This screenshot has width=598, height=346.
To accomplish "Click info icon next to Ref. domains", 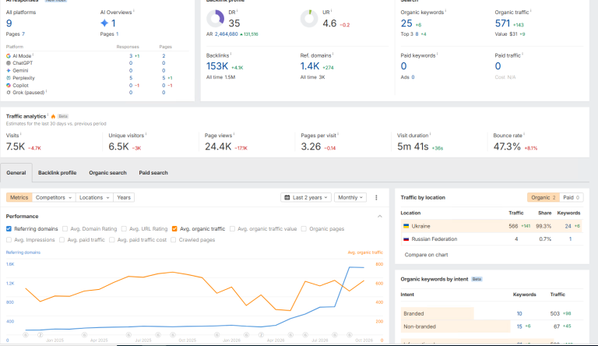I will [333, 55].
